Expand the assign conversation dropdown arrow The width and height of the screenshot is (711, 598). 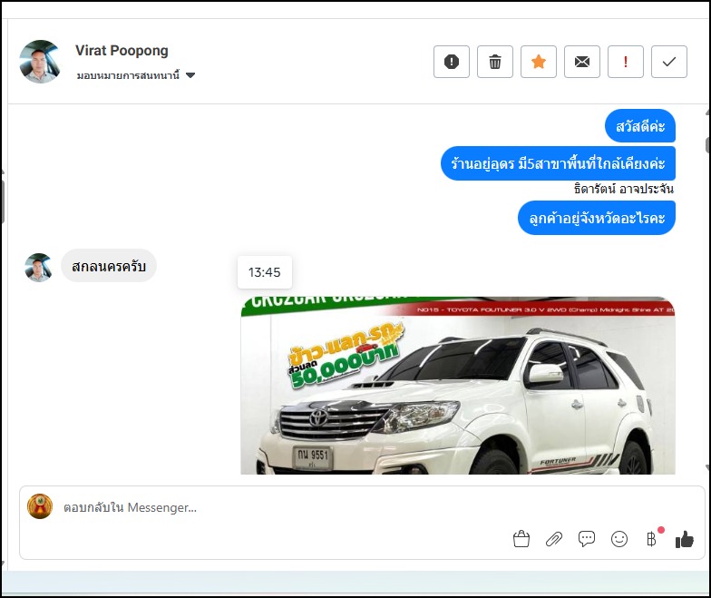pyautogui.click(x=190, y=75)
